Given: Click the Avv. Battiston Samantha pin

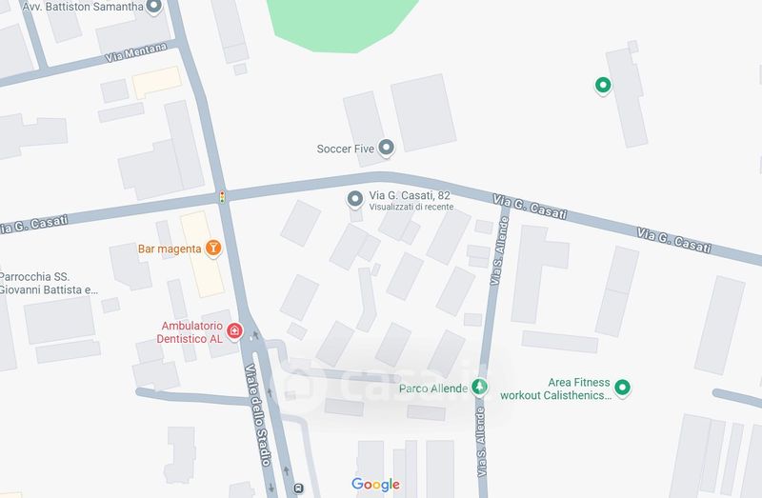Looking at the screenshot, I should (x=154, y=7).
